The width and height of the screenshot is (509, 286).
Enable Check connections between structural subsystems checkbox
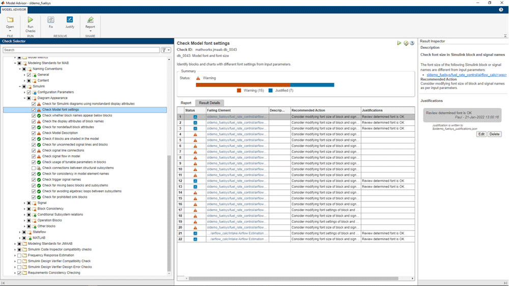tap(34, 168)
